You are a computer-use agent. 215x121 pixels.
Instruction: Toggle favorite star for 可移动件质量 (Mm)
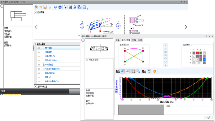coord(39,69)
